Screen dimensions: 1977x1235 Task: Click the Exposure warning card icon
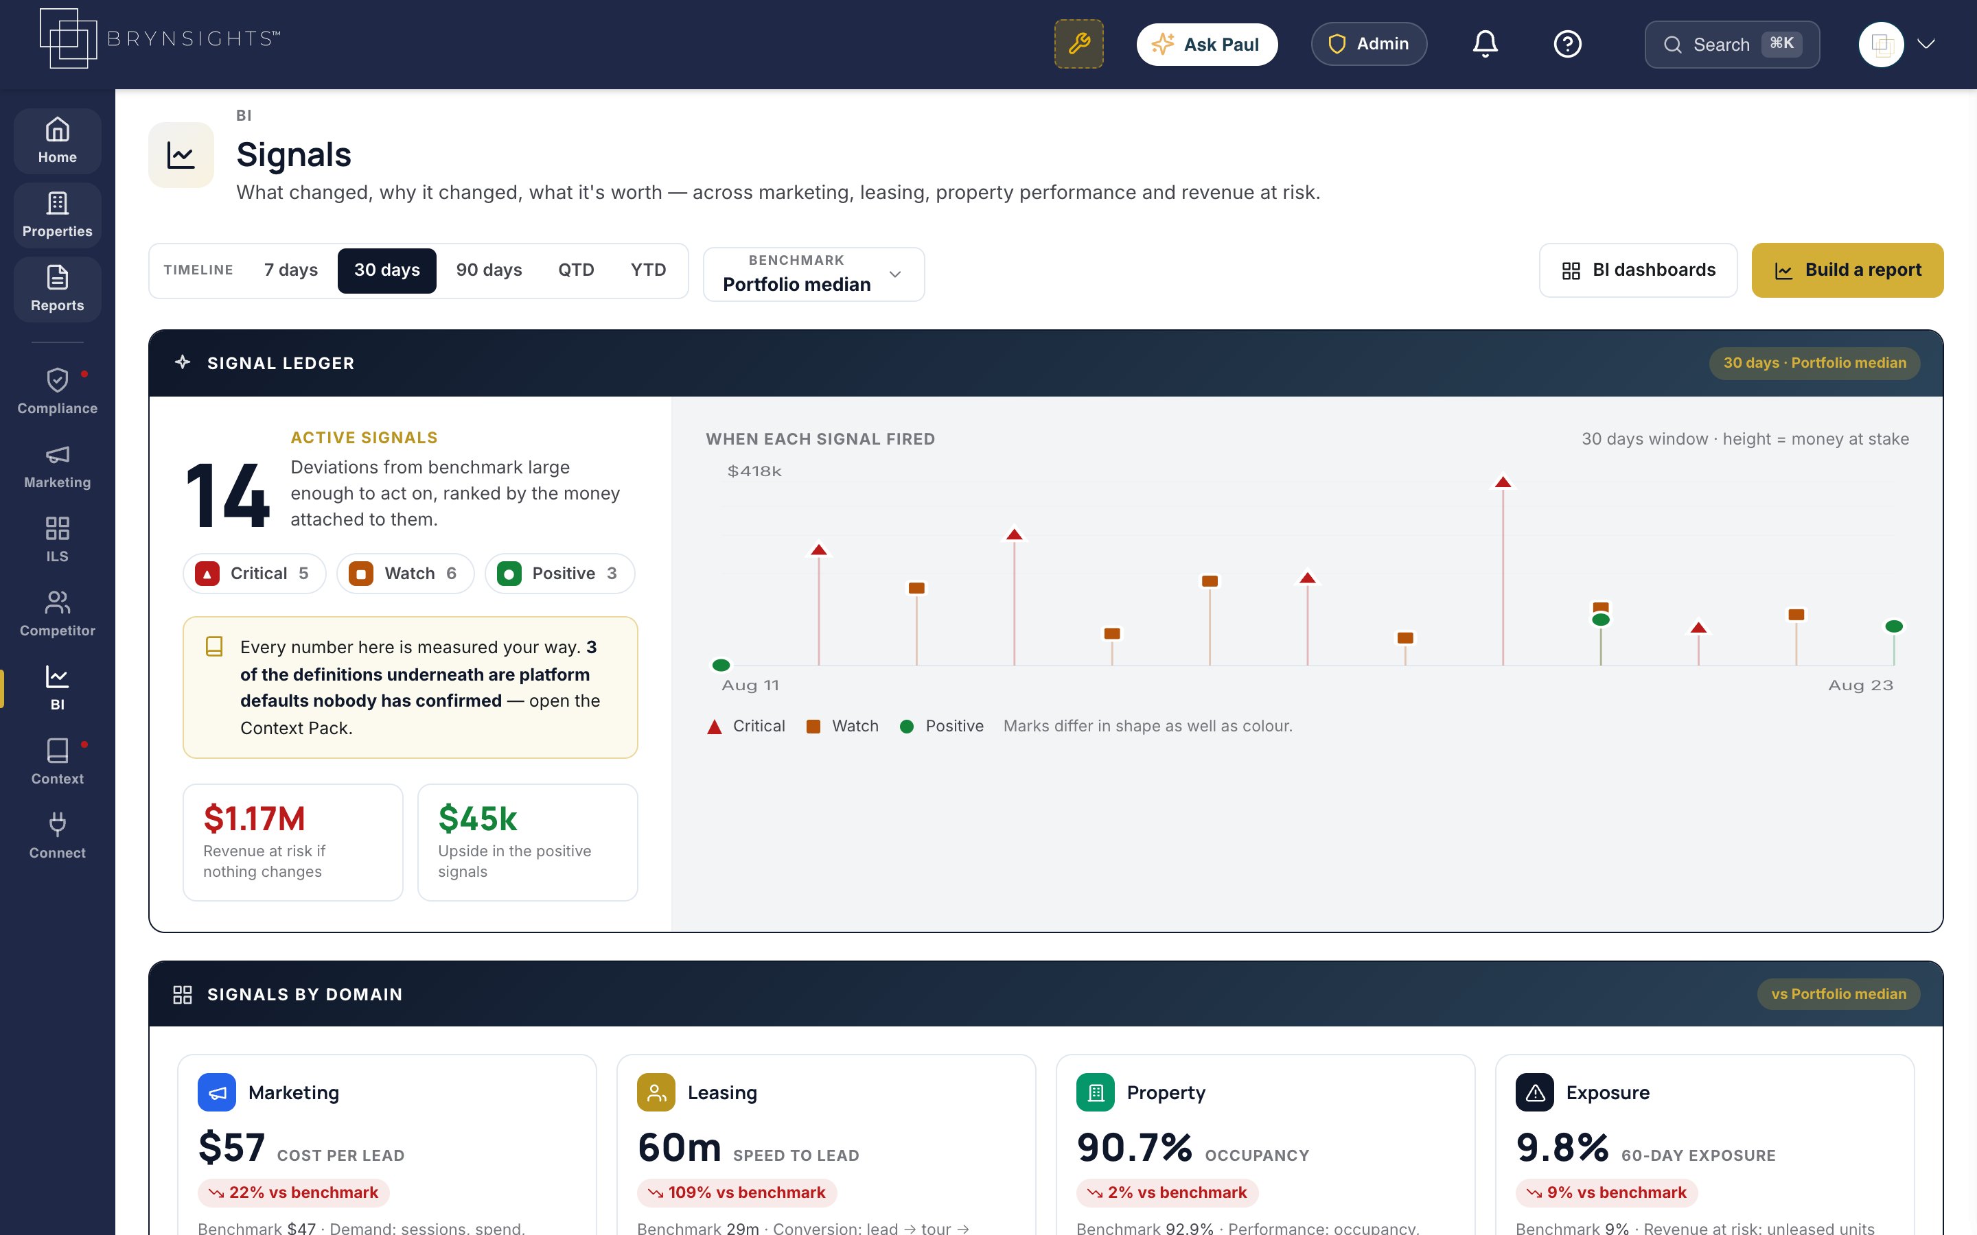1534,1092
